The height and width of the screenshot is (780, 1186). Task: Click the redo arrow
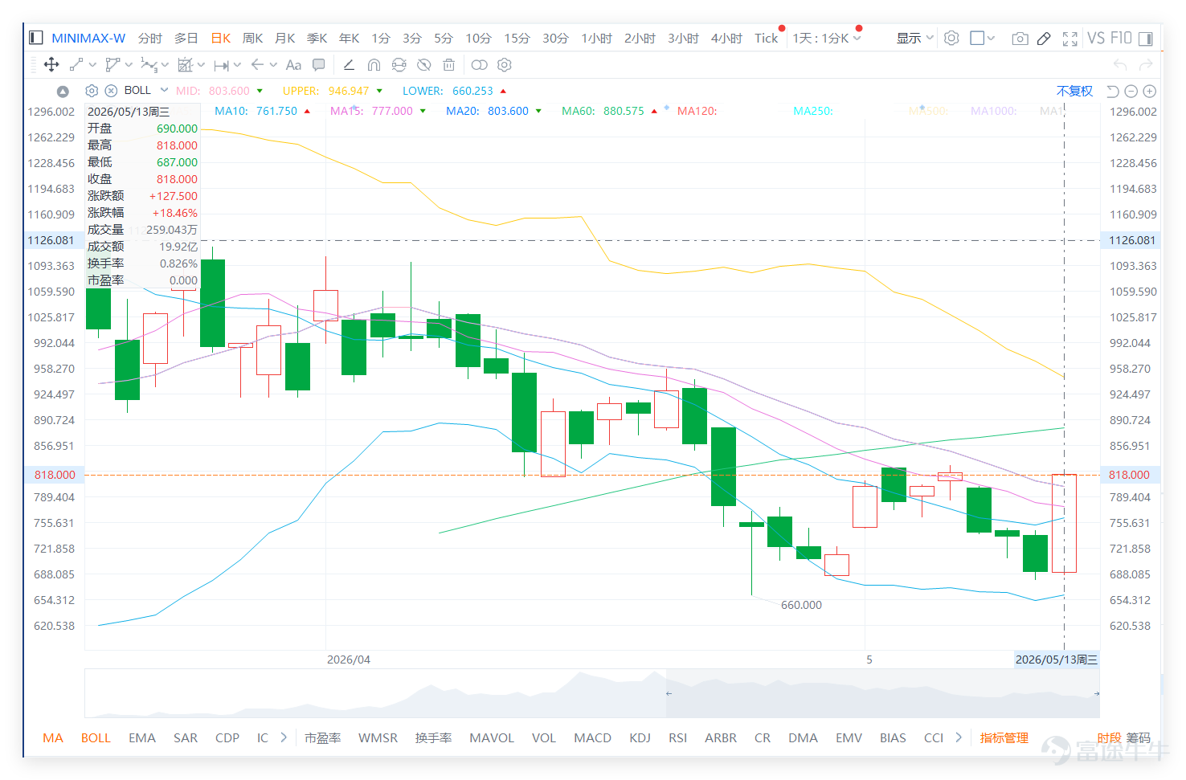coord(1146,65)
